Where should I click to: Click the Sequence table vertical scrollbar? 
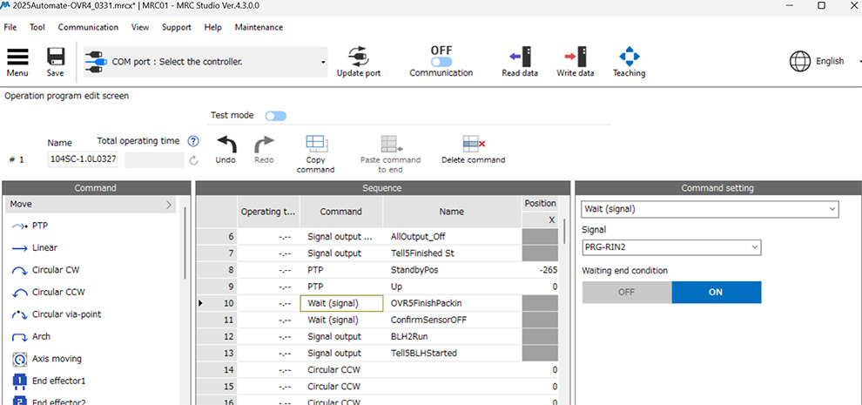point(564,231)
